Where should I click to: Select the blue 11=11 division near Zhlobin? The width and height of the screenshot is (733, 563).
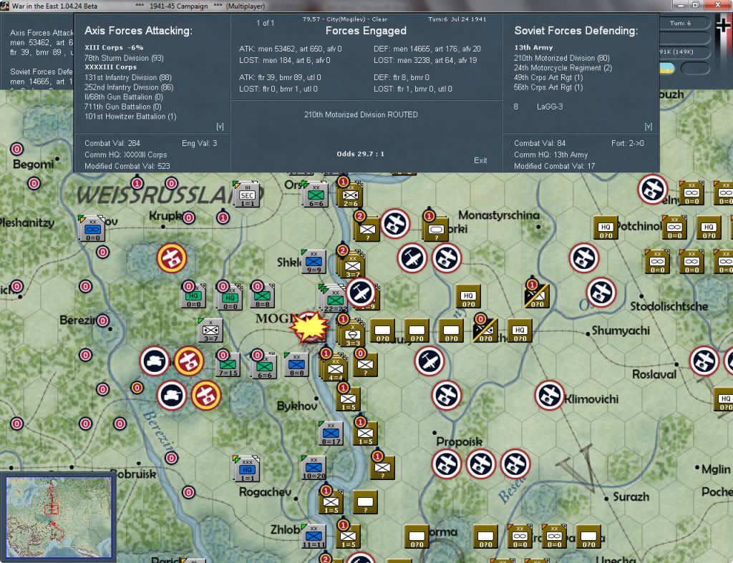pyautogui.click(x=314, y=536)
